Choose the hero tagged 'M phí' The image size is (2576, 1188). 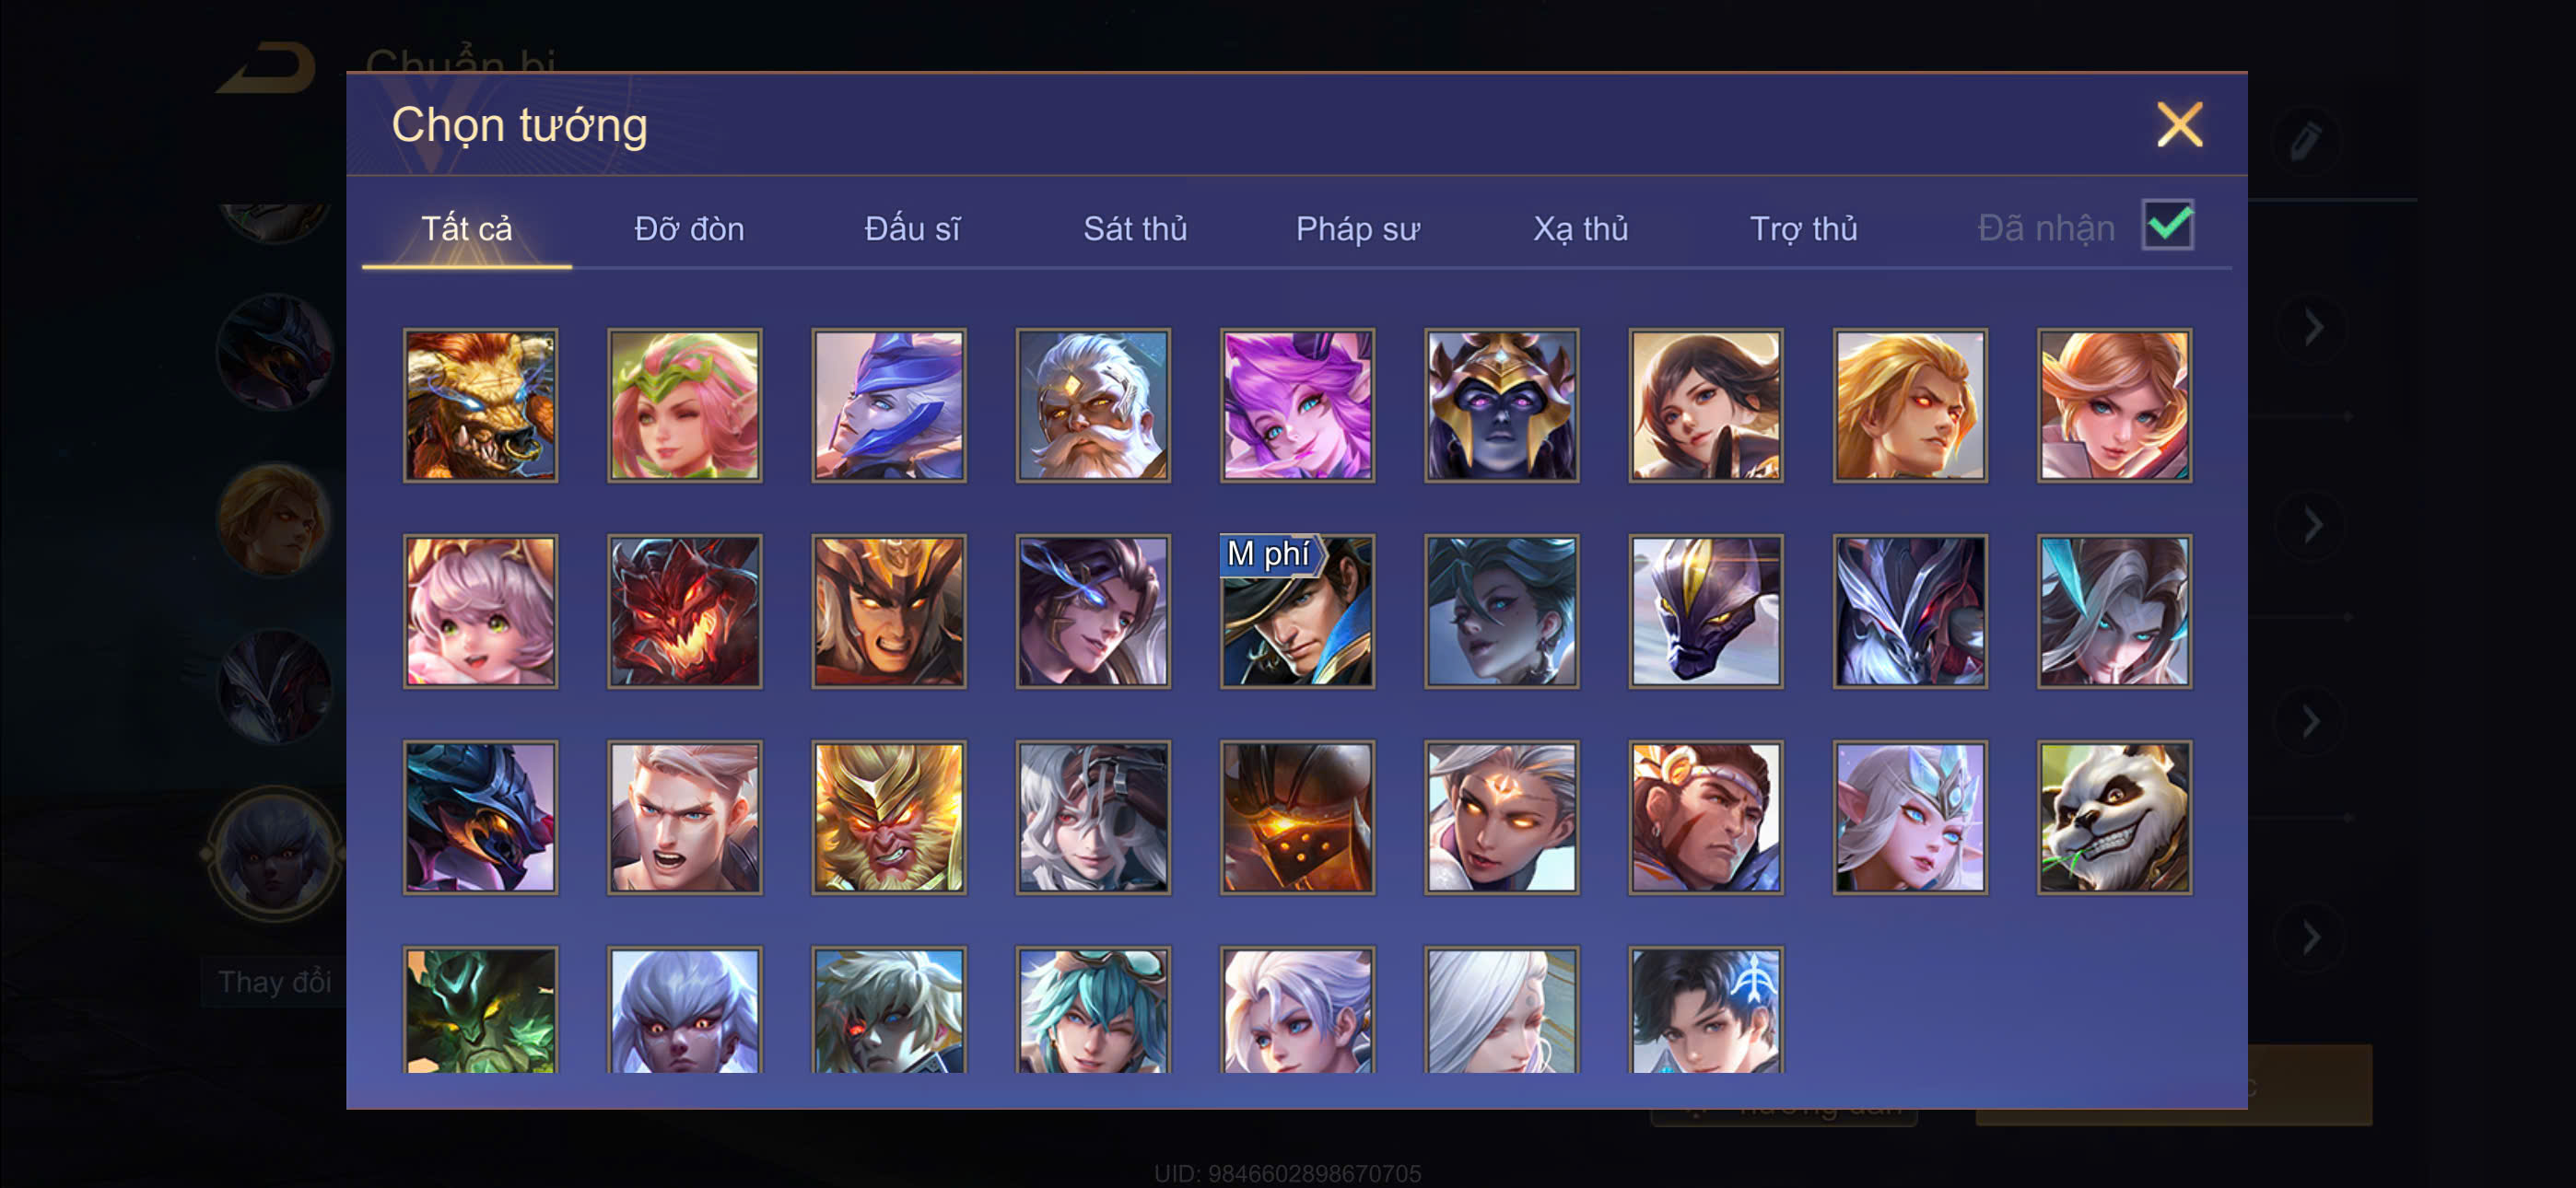click(x=1297, y=611)
